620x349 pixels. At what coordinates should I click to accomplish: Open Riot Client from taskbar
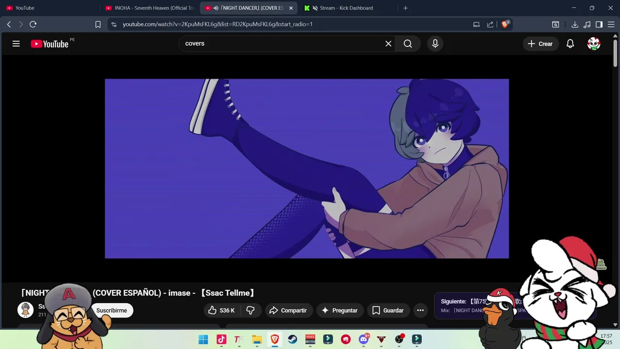346,339
